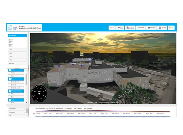Toggle T-RK308 old T-RK308-A old legend entry
The height and width of the screenshot is (135, 183).
pos(54,108)
